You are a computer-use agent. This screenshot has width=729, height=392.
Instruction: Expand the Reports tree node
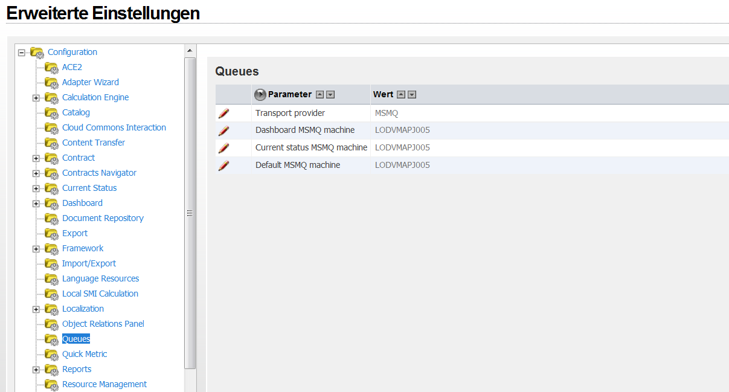point(36,370)
